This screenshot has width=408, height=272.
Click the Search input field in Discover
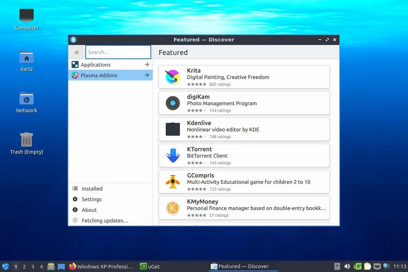tap(118, 52)
